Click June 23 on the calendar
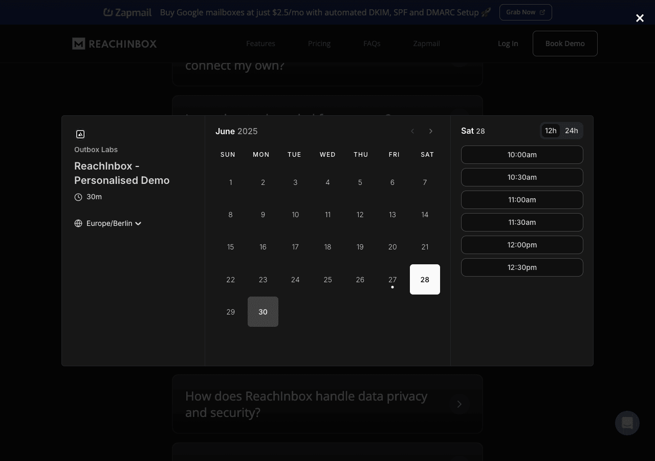The width and height of the screenshot is (655, 461). (x=263, y=280)
